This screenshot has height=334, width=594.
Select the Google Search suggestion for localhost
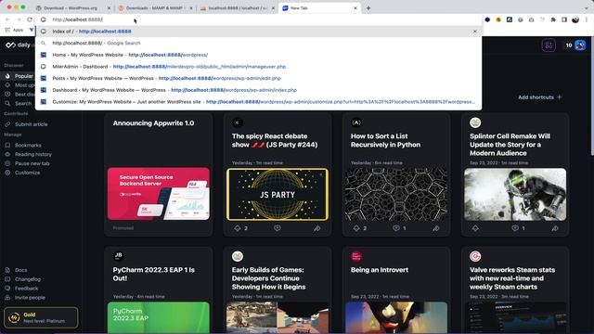point(259,44)
